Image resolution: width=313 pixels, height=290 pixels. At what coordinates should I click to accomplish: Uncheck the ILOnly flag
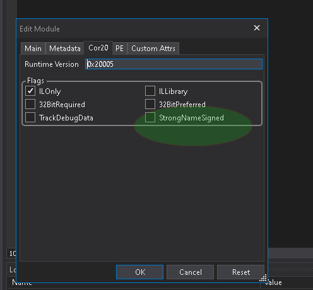pyautogui.click(x=30, y=91)
